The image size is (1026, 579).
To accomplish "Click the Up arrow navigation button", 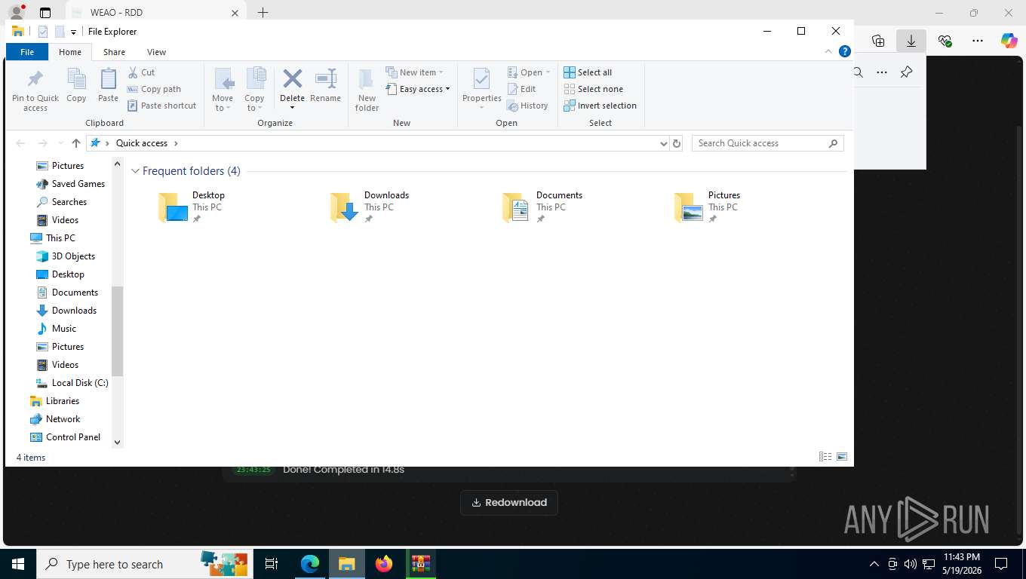I will click(75, 143).
